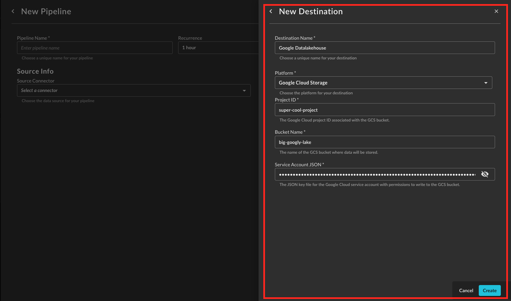Click hint 'Choose a unique name for your destination'
This screenshot has height=301, width=511.
pos(318,58)
